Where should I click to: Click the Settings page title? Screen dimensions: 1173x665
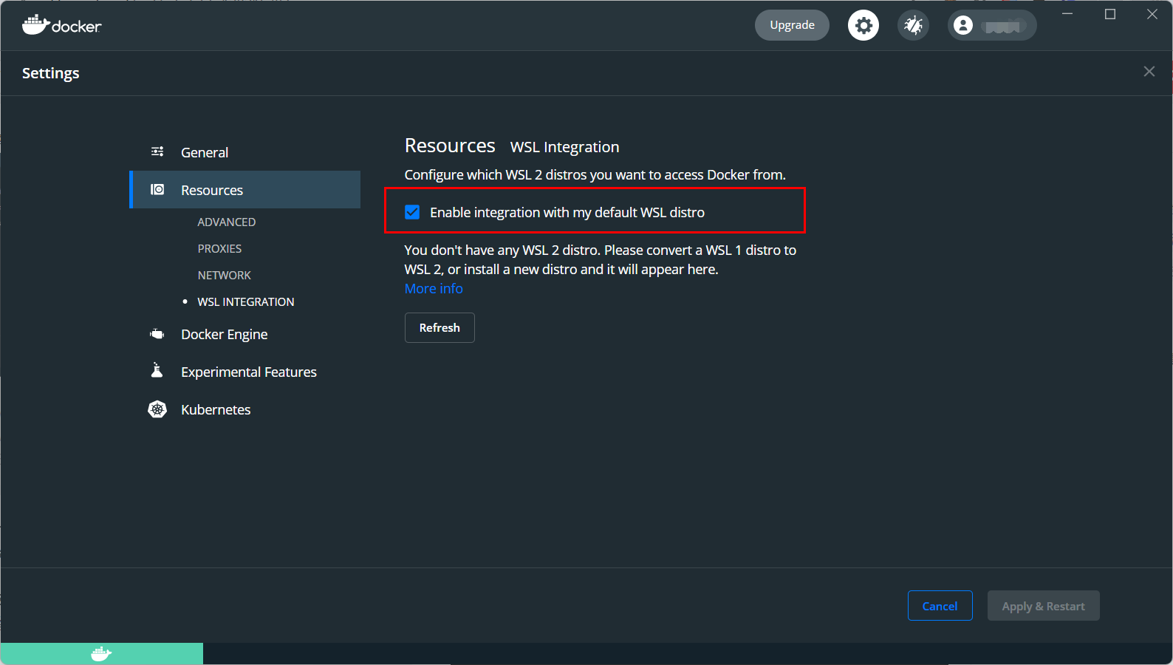pyautogui.click(x=51, y=73)
